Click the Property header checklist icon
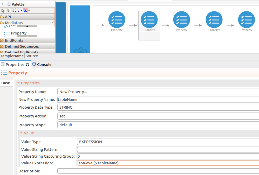Image resolution: width=259 pixels, height=175 pixels. (x=4, y=73)
